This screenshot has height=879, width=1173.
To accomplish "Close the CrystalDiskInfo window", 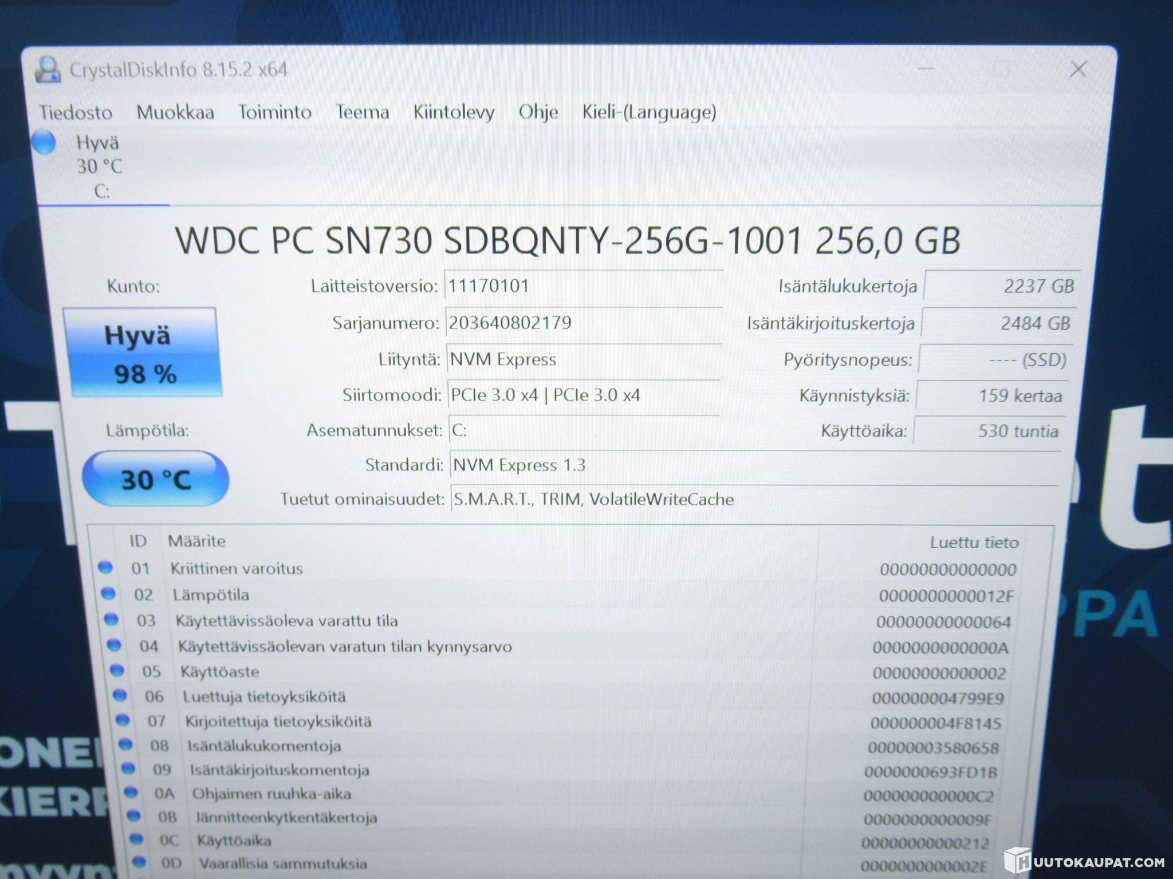I will [x=1078, y=69].
